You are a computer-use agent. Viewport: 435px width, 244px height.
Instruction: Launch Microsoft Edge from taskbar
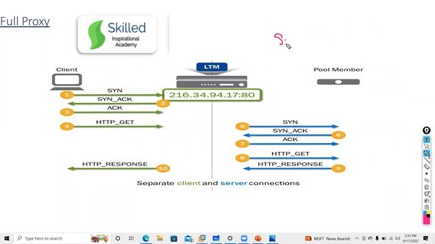coord(146,238)
